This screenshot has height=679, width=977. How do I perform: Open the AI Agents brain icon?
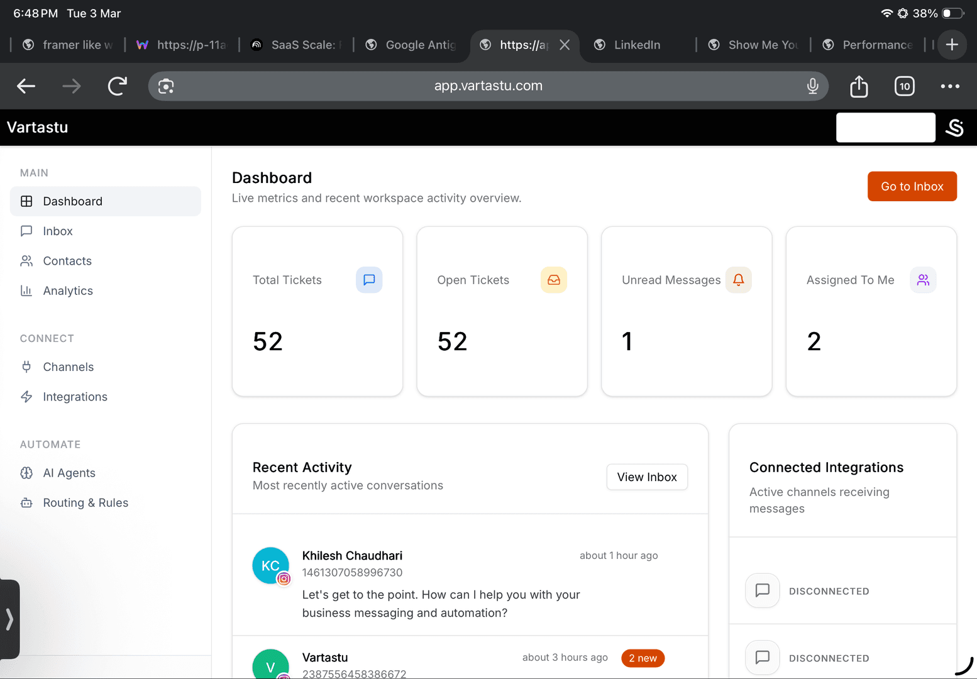click(26, 473)
